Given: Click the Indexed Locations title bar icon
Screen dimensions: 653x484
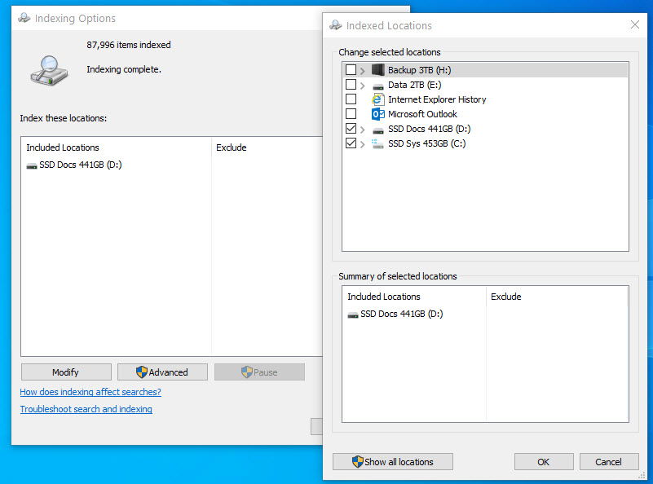Looking at the screenshot, I should (336, 25).
